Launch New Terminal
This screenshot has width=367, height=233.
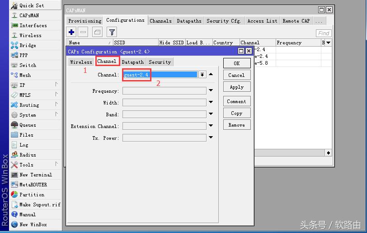coord(35,175)
